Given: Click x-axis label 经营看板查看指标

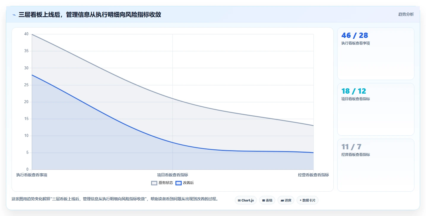Looking at the screenshot, I should coord(313,175).
